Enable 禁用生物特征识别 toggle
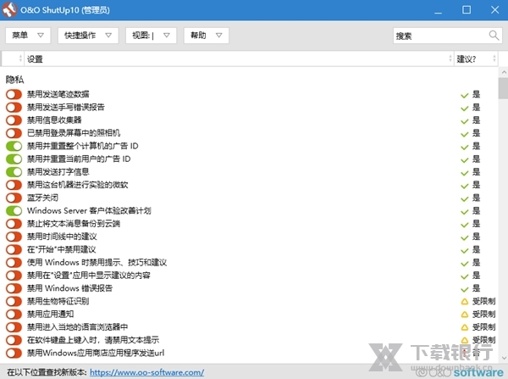The width and height of the screenshot is (508, 379). (x=14, y=301)
